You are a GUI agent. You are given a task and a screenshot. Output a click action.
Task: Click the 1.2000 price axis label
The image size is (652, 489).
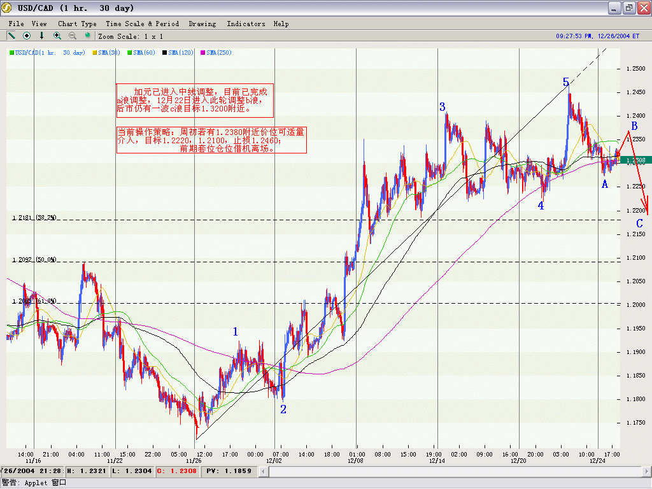(636, 305)
